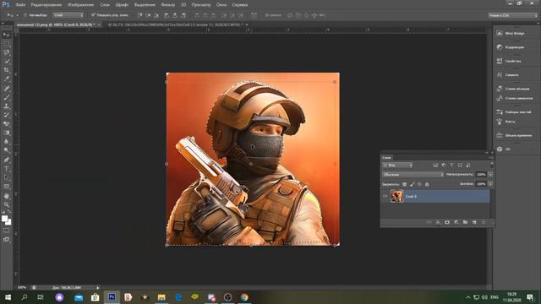Select the Horizontal Type tool

tap(6, 169)
